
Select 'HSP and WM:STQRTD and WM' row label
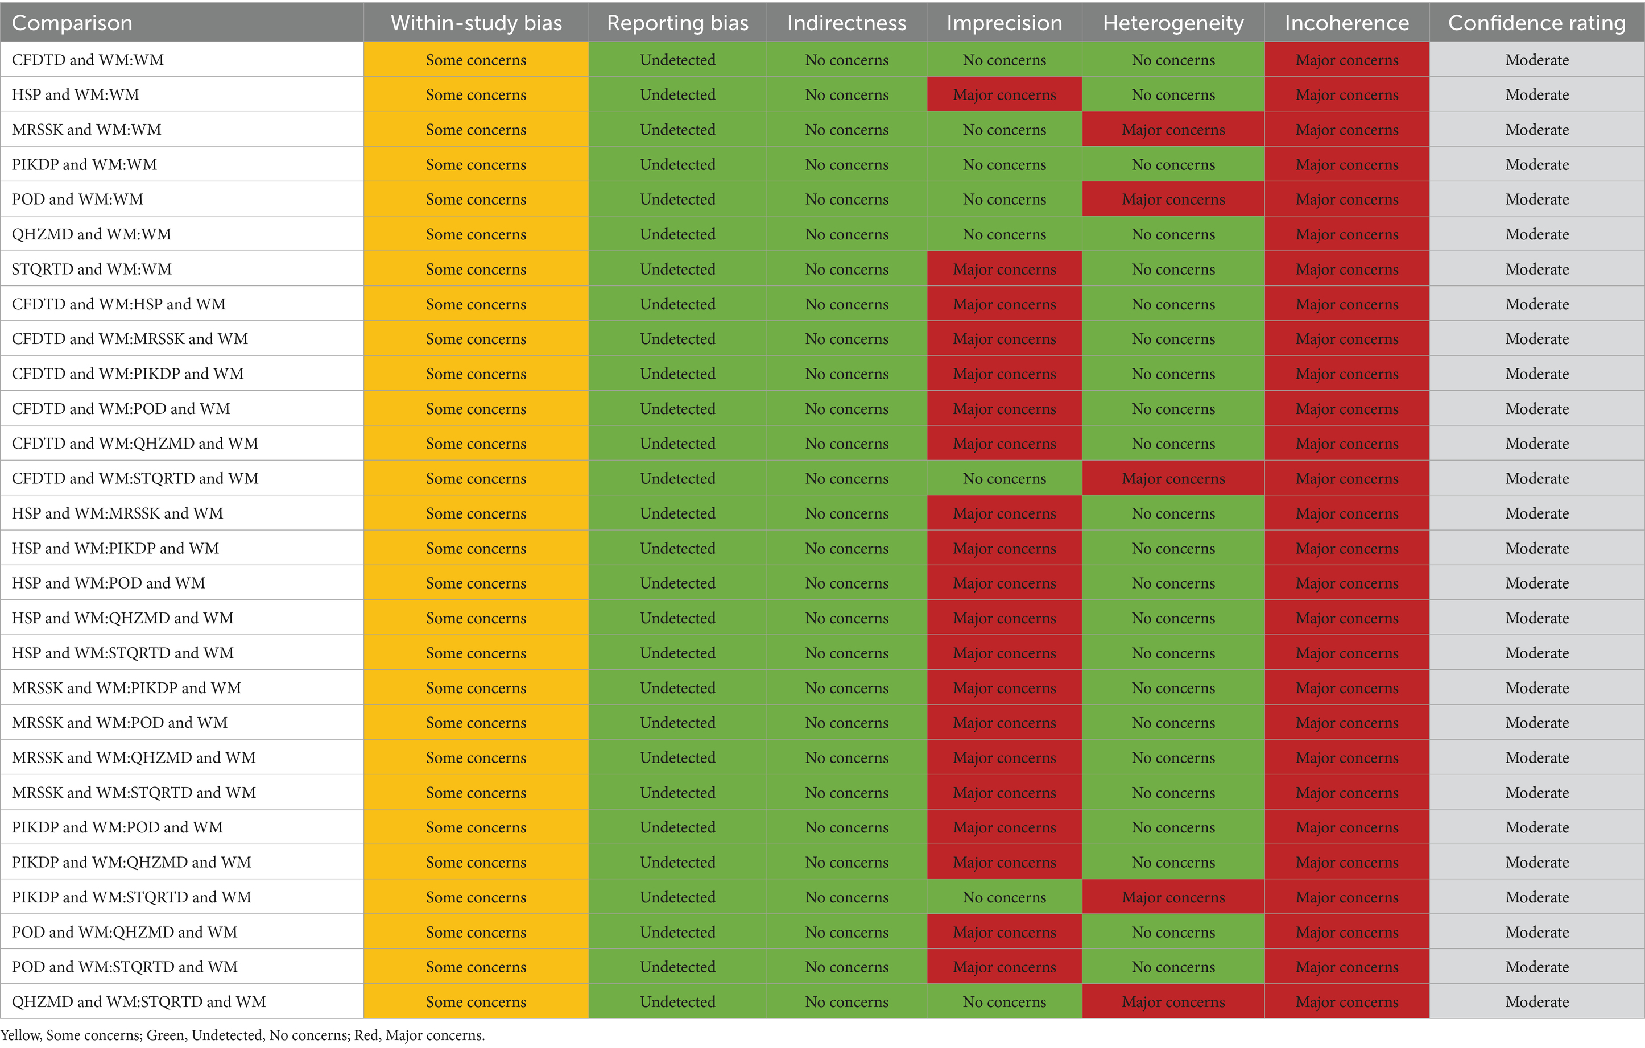coord(123,653)
